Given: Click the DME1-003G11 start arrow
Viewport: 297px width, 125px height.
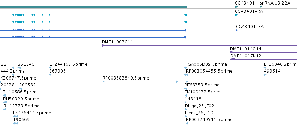Looking at the screenshot, I should click(x=103, y=45).
